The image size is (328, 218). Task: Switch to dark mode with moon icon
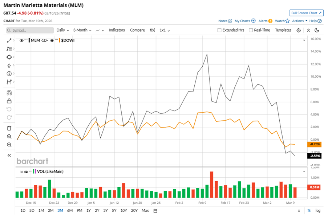317,30
